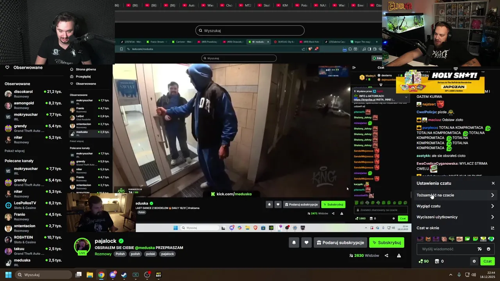Screen dimensions: 500x281
Task: Open xntentacion in outer Polecane kanały
Action: pos(33,228)
